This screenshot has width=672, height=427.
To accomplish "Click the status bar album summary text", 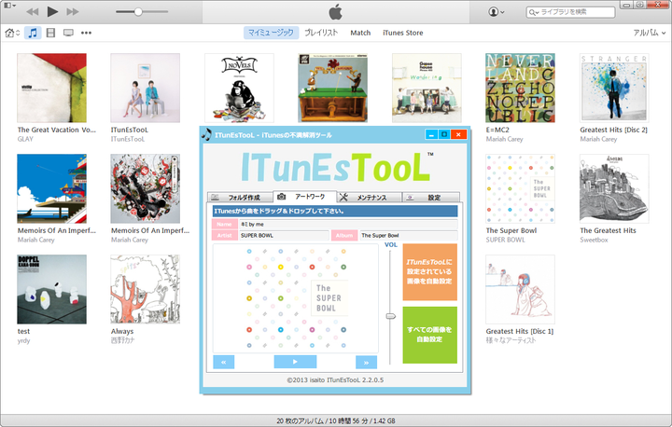I will click(336, 421).
